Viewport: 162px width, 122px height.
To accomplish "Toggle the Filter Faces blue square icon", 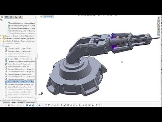I will point(27,105).
